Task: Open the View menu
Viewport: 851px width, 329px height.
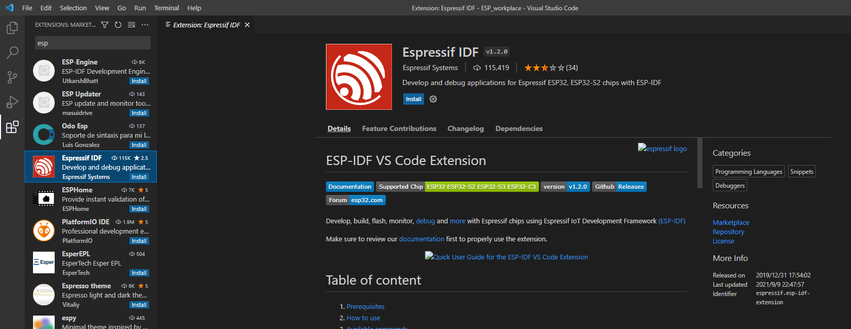Action: (x=102, y=8)
